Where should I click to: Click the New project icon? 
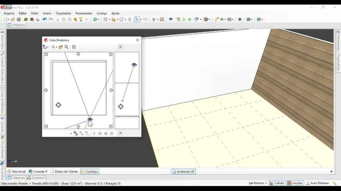tap(5, 19)
